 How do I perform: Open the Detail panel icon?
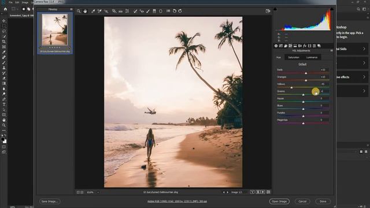pos(286,46)
